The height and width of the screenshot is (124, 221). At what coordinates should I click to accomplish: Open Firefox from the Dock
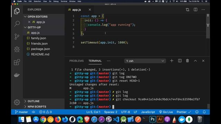[58, 120]
